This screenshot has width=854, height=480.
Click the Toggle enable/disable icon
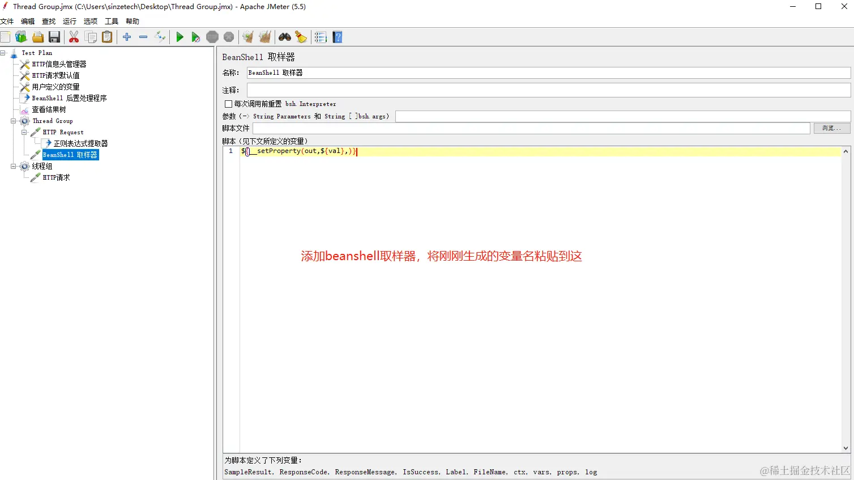pos(160,37)
